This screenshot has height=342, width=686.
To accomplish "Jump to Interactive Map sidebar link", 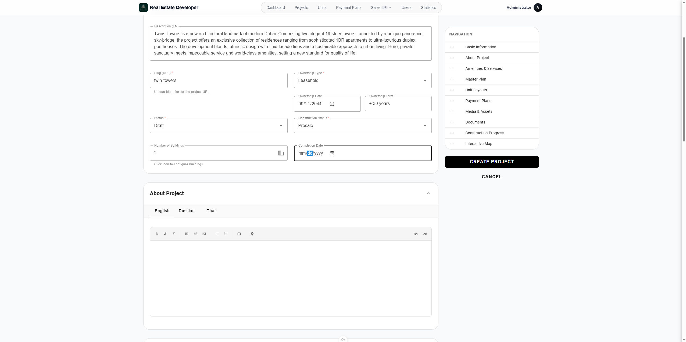I will tap(492, 144).
